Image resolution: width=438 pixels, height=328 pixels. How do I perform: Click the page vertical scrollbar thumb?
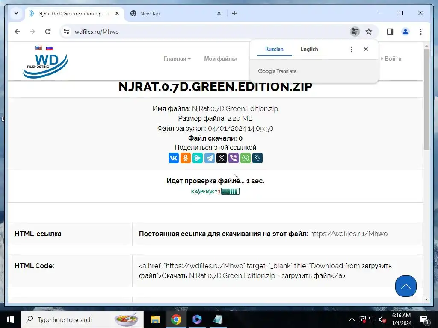tap(426, 99)
